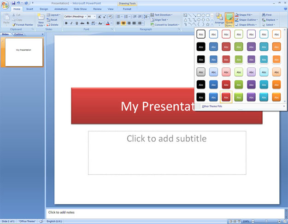Open the Animations ribbon tab
Viewport: 288px width, 224px height.
pos(60,9)
